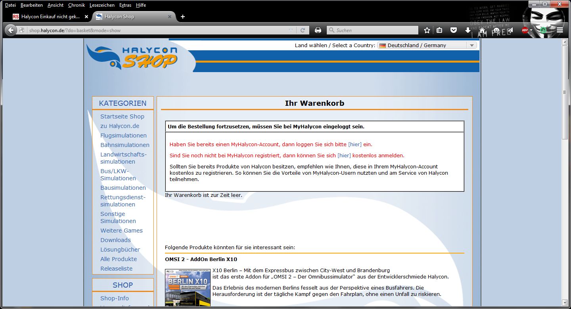Click the scrollbar down arrow
Screen dimensions: 571x309
[565, 303]
